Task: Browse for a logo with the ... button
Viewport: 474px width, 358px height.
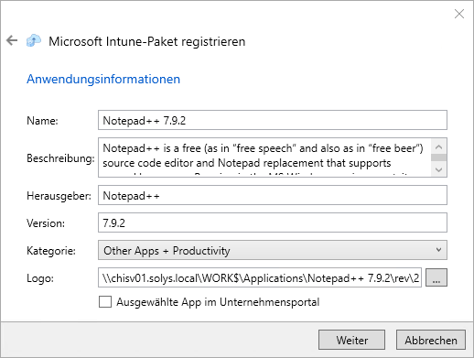Action: 436,277
